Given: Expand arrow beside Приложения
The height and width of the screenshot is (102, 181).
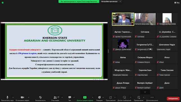Looking at the screenshot, I should point(115,97).
